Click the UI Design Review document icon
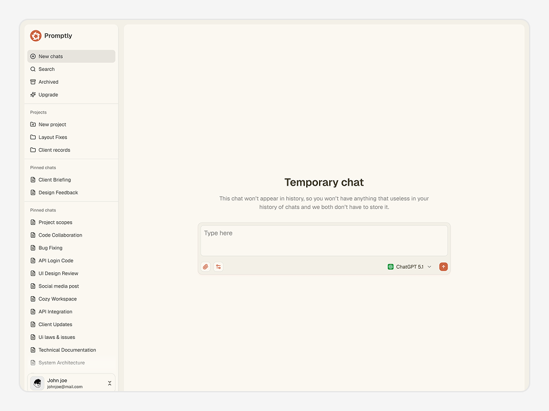Image resolution: width=549 pixels, height=411 pixels. 33,273
